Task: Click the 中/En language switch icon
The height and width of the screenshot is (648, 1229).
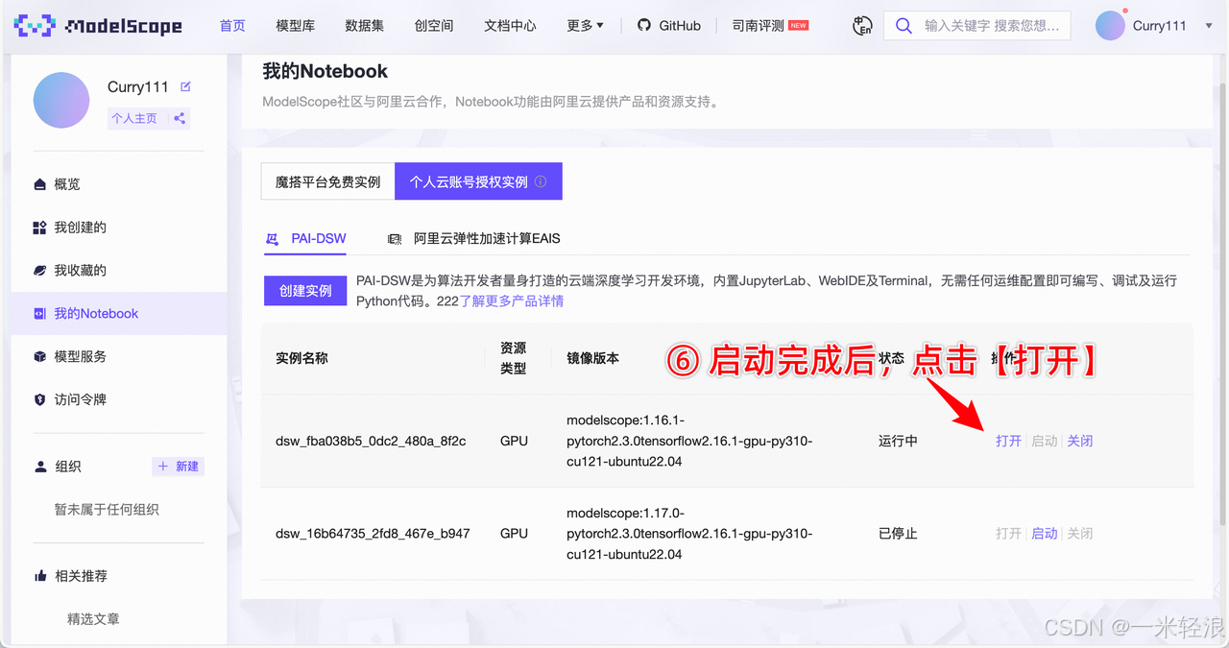Action: (861, 26)
